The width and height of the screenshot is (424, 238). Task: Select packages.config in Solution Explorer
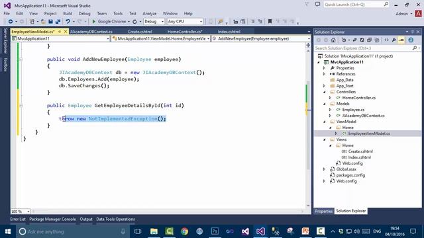tap(350, 175)
